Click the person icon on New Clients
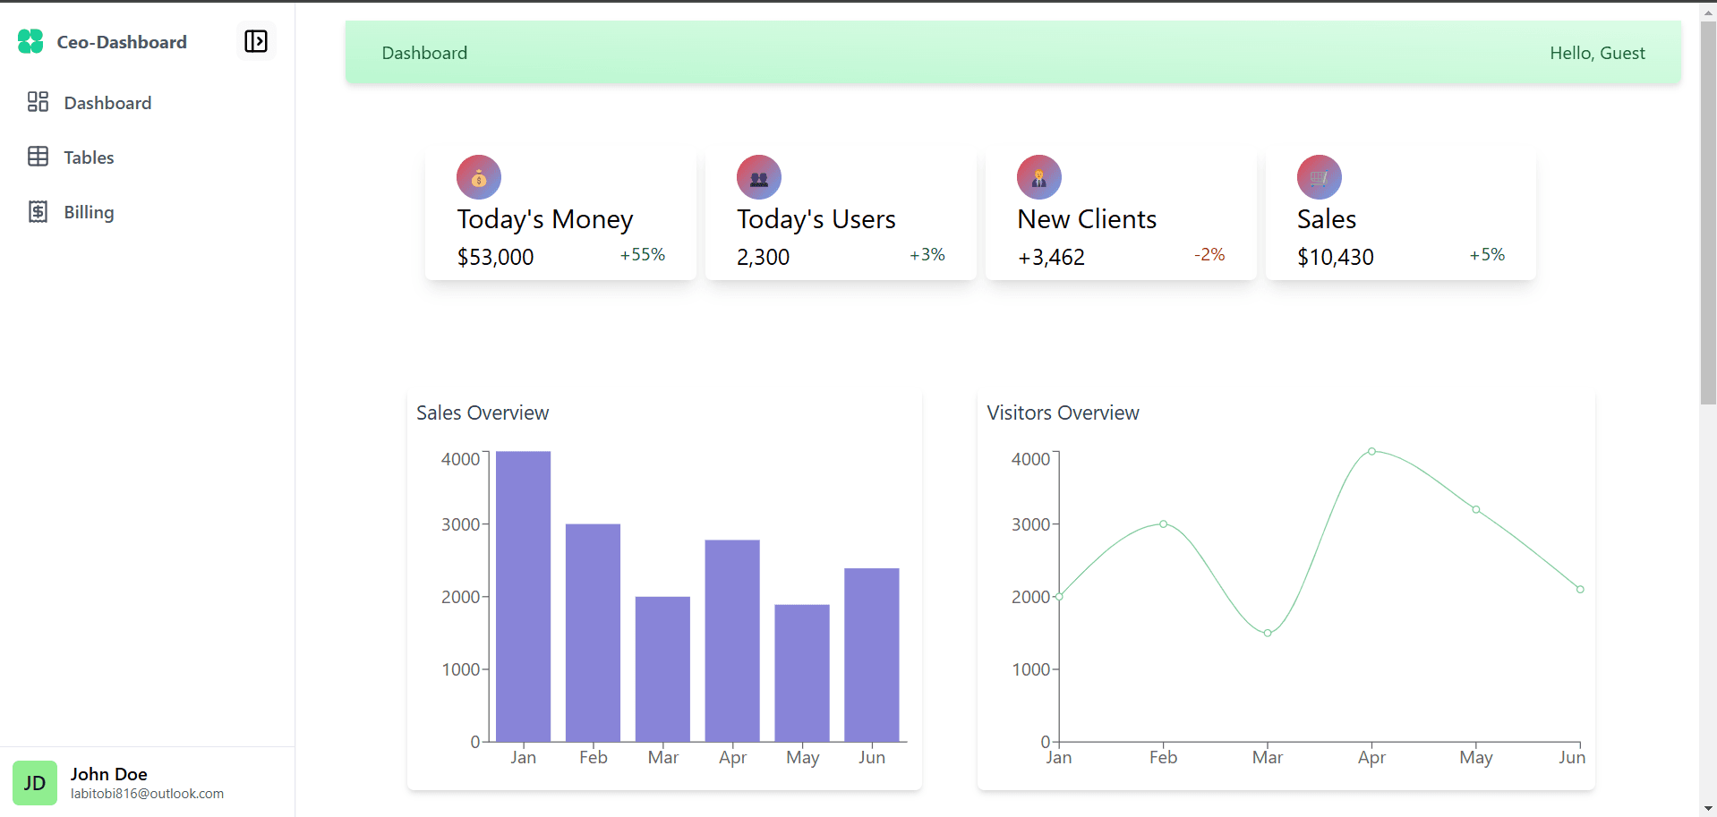The width and height of the screenshot is (1717, 817). coord(1039,177)
